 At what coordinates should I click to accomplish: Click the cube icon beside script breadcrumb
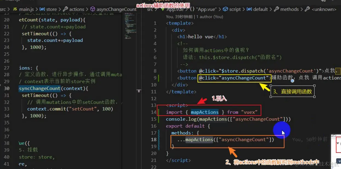225,9
